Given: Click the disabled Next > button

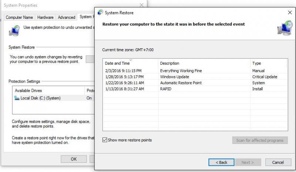Looking at the screenshot, I should coord(248,162).
